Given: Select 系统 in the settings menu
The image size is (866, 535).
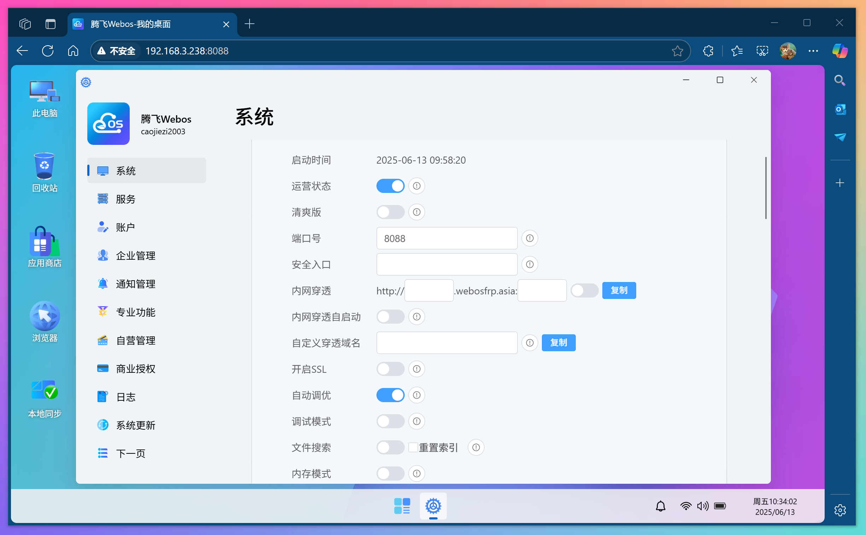Looking at the screenshot, I should (x=125, y=170).
